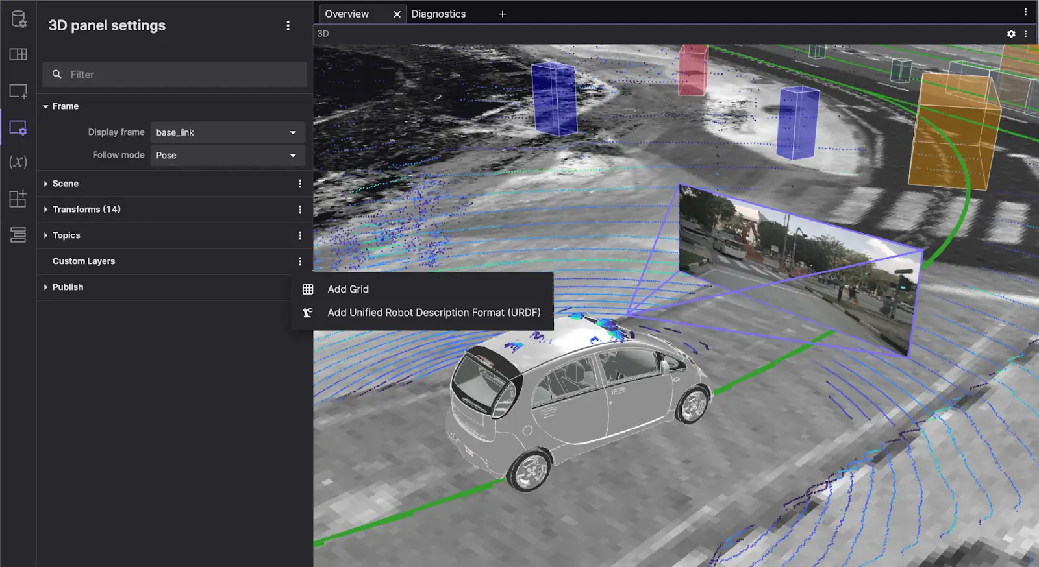The image size is (1039, 567).
Task: Open the 3D panel kebab menu
Action: [1026, 34]
